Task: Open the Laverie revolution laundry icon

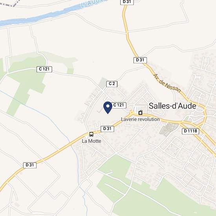Action: point(140,113)
